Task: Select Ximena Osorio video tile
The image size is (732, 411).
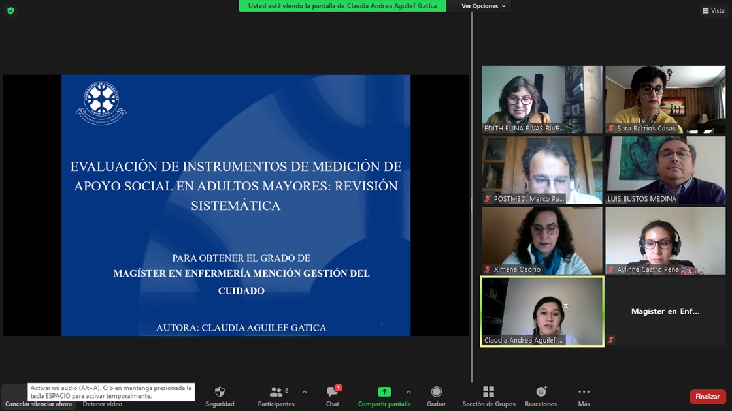Action: click(x=542, y=241)
